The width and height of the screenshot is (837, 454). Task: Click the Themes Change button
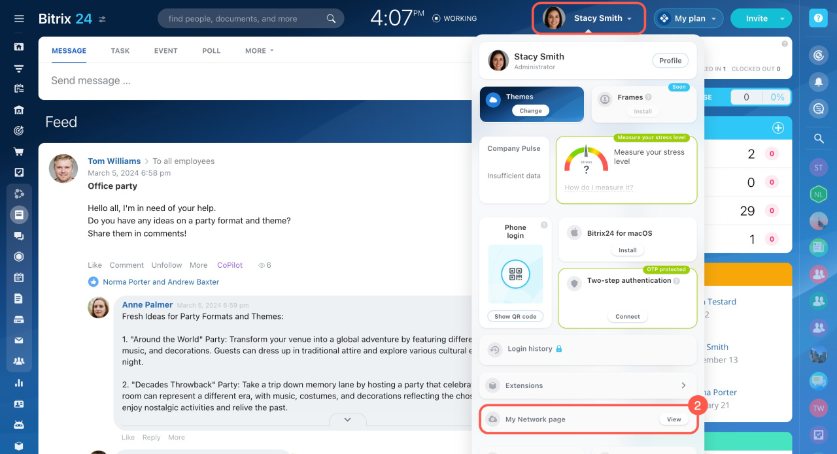click(x=530, y=111)
